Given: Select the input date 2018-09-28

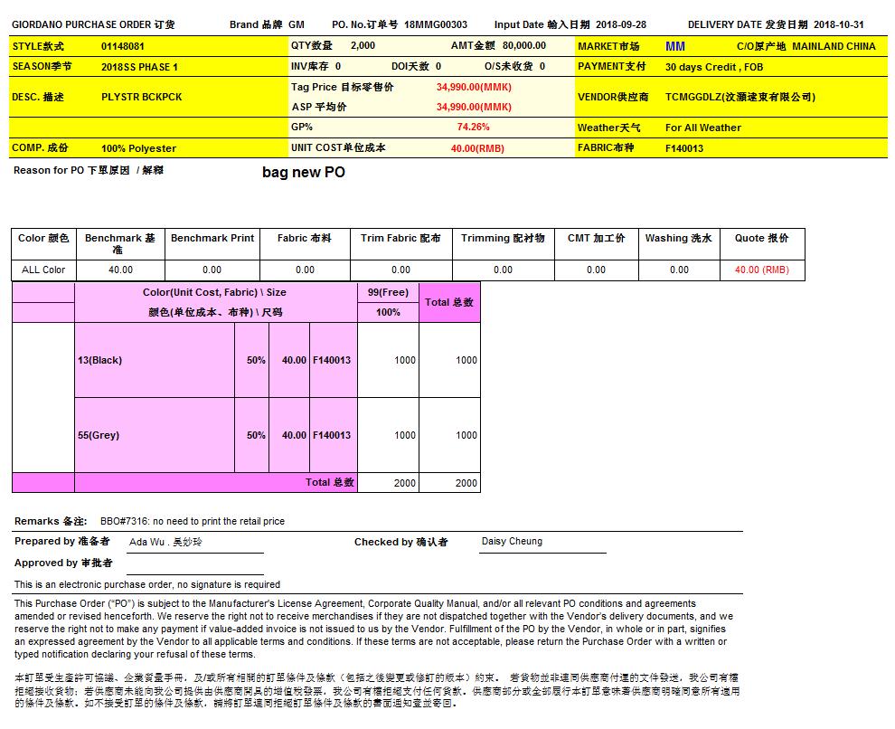Looking at the screenshot, I should coord(621,24).
